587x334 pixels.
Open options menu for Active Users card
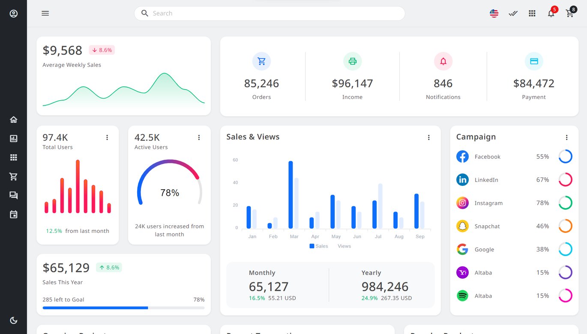tap(199, 137)
